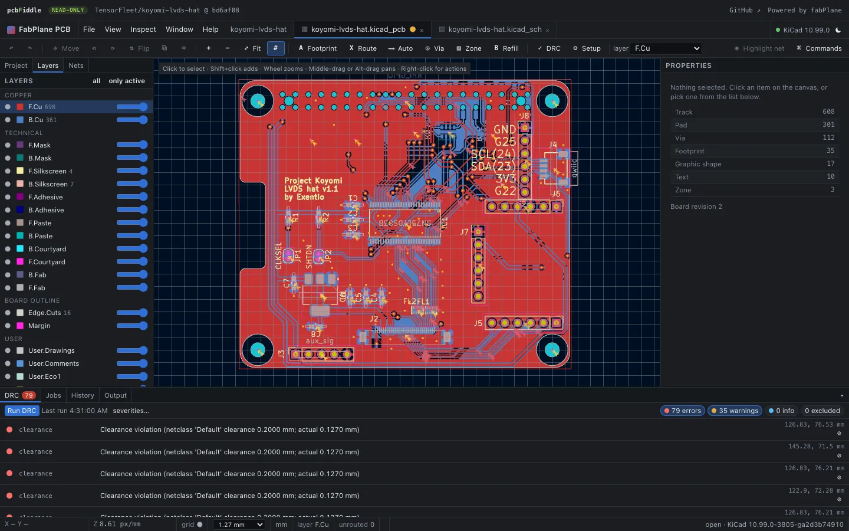
Task: Rotate counterclockwise icon after Move
Action: pos(94,48)
